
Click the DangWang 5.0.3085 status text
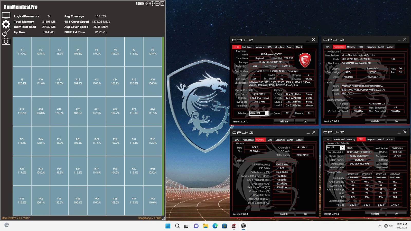point(150,218)
